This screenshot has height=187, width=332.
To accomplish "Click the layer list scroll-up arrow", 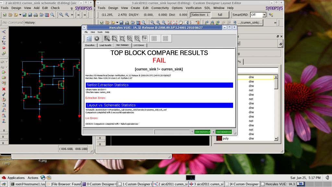I will tap(276, 77).
